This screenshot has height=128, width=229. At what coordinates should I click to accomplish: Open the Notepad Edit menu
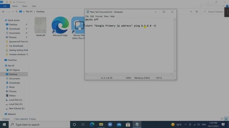pyautogui.click(x=92, y=16)
